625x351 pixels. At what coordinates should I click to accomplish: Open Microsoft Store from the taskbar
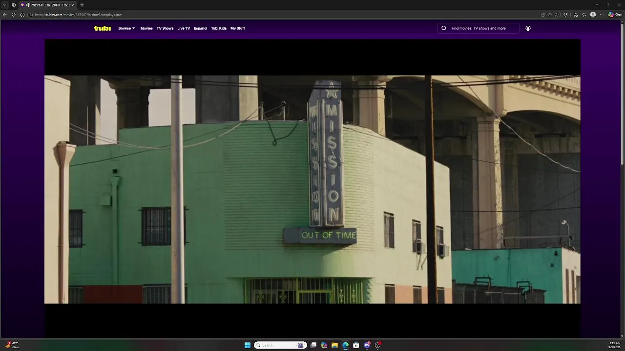point(356,345)
